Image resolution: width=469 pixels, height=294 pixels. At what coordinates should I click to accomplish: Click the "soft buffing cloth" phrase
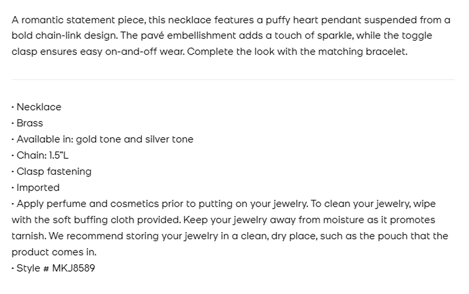pos(93,220)
